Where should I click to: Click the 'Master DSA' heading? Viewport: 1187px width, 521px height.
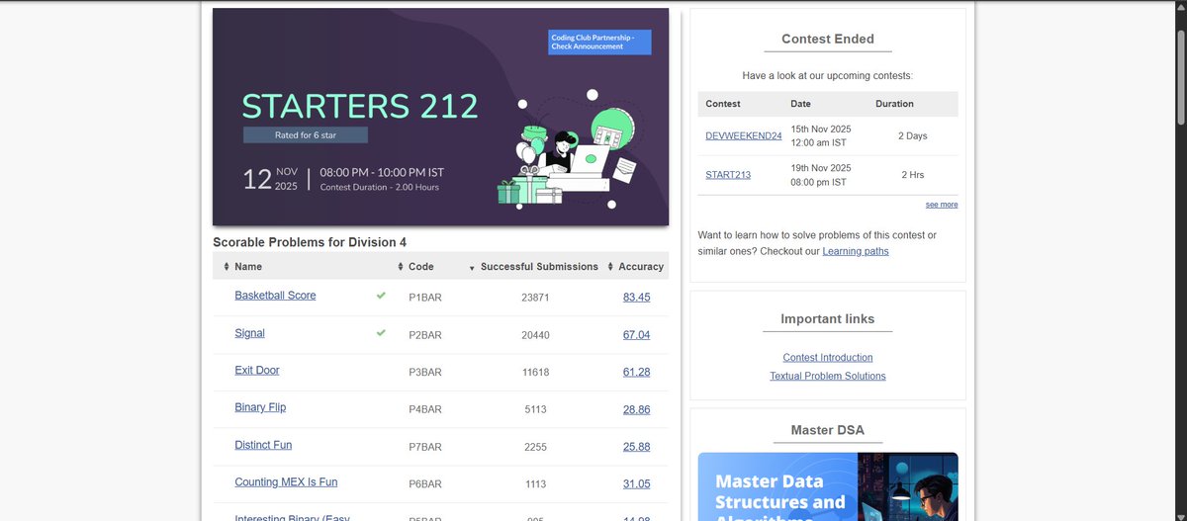pyautogui.click(x=828, y=430)
